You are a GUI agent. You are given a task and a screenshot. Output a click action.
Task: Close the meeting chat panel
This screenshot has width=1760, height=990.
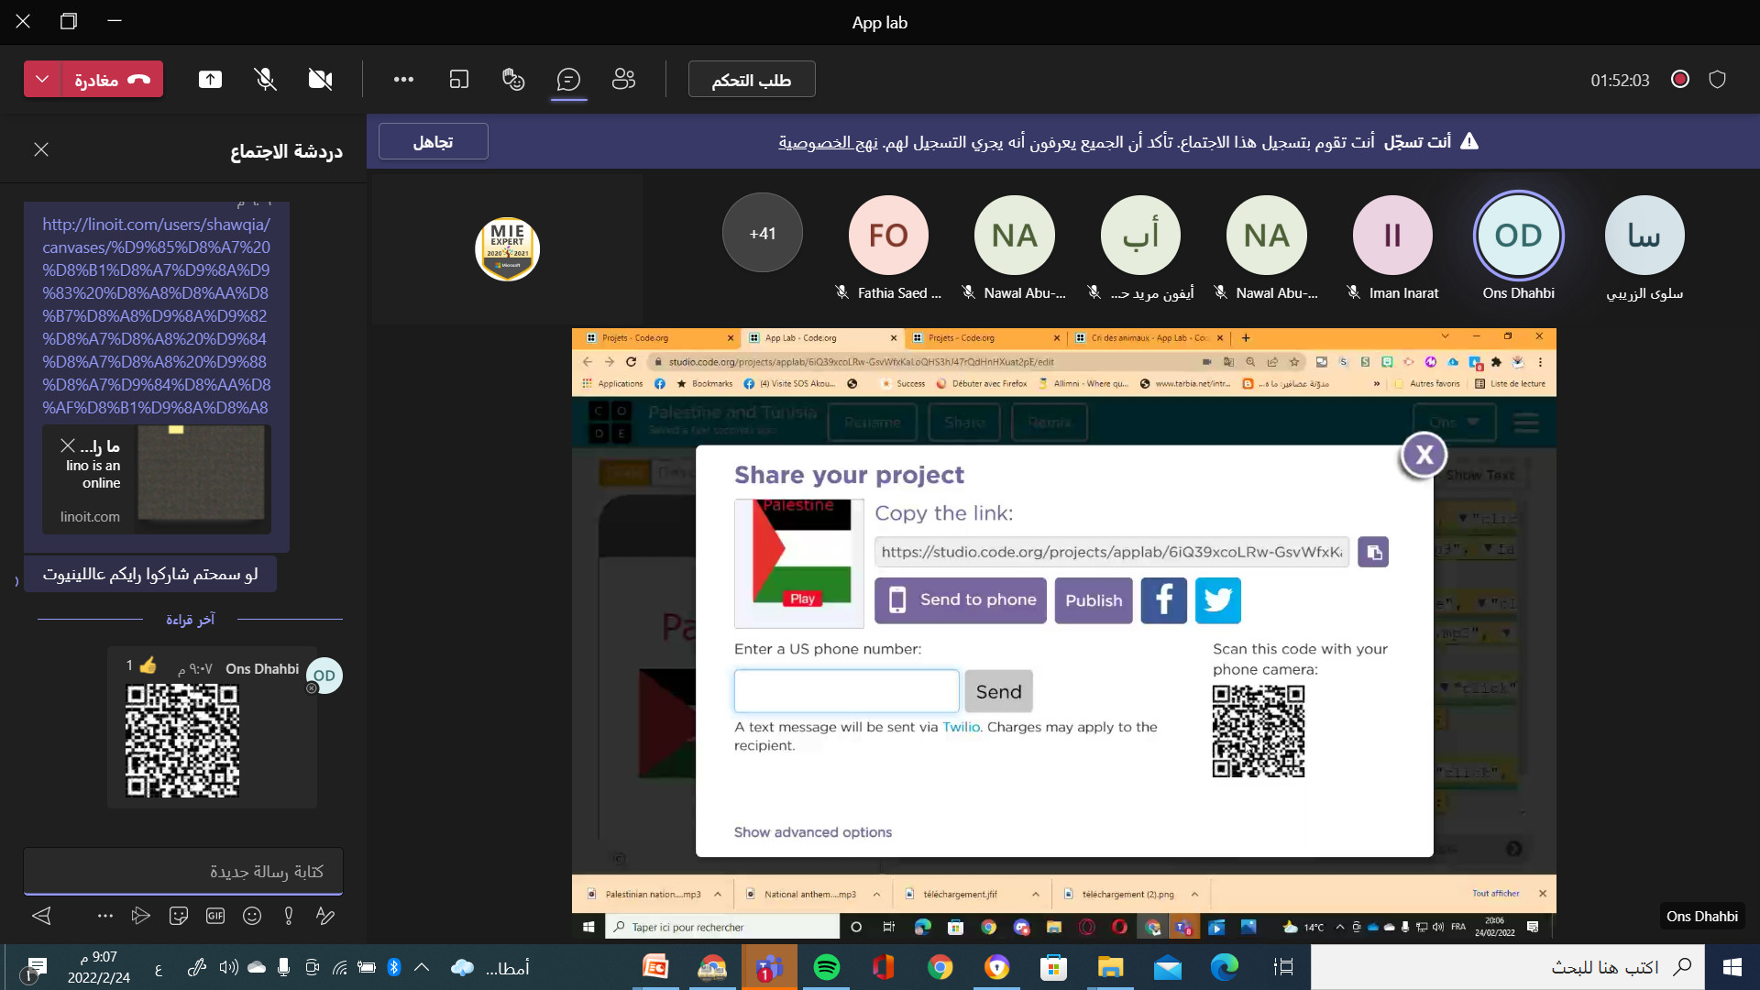tap(41, 148)
